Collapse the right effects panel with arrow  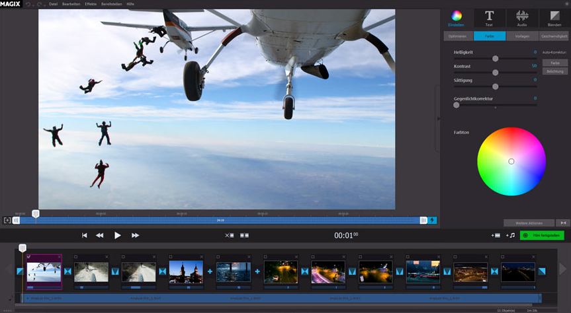point(438,119)
